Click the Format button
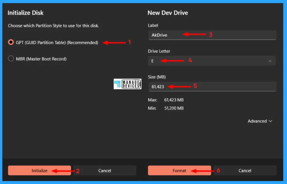287x184 pixels. (x=179, y=171)
